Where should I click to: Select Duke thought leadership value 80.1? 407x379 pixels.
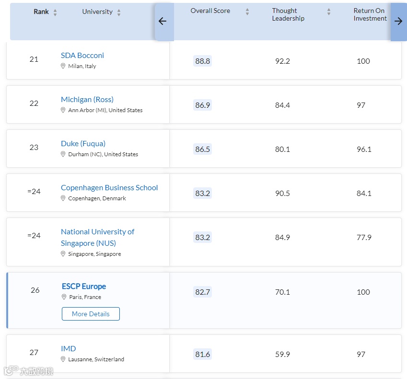tap(282, 149)
